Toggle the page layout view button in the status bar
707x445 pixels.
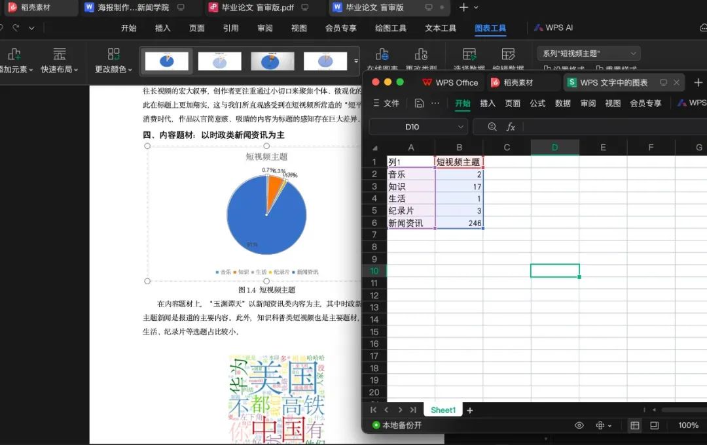(654, 425)
